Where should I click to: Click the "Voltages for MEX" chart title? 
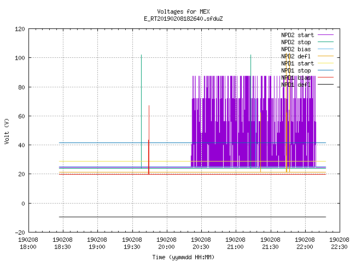tap(183, 11)
